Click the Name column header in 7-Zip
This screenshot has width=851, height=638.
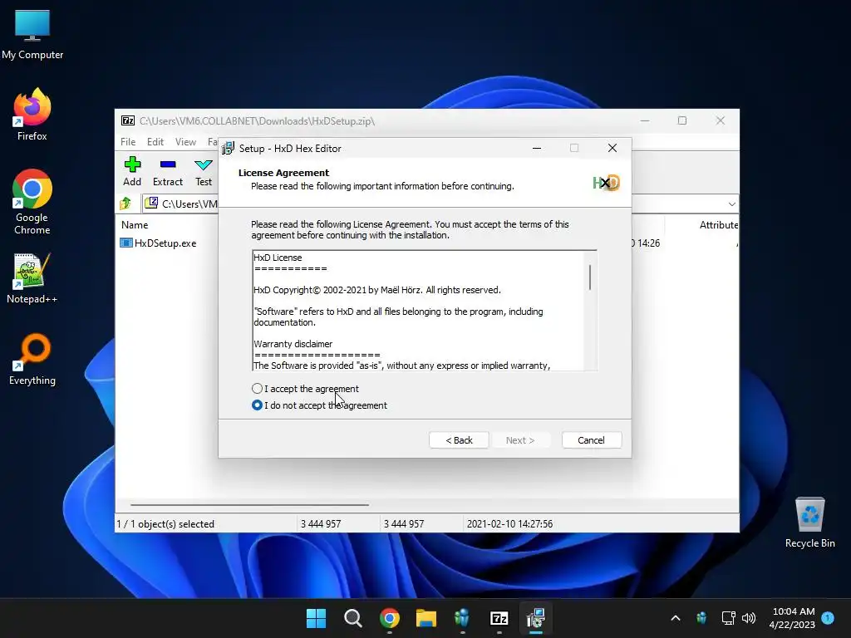tap(135, 224)
